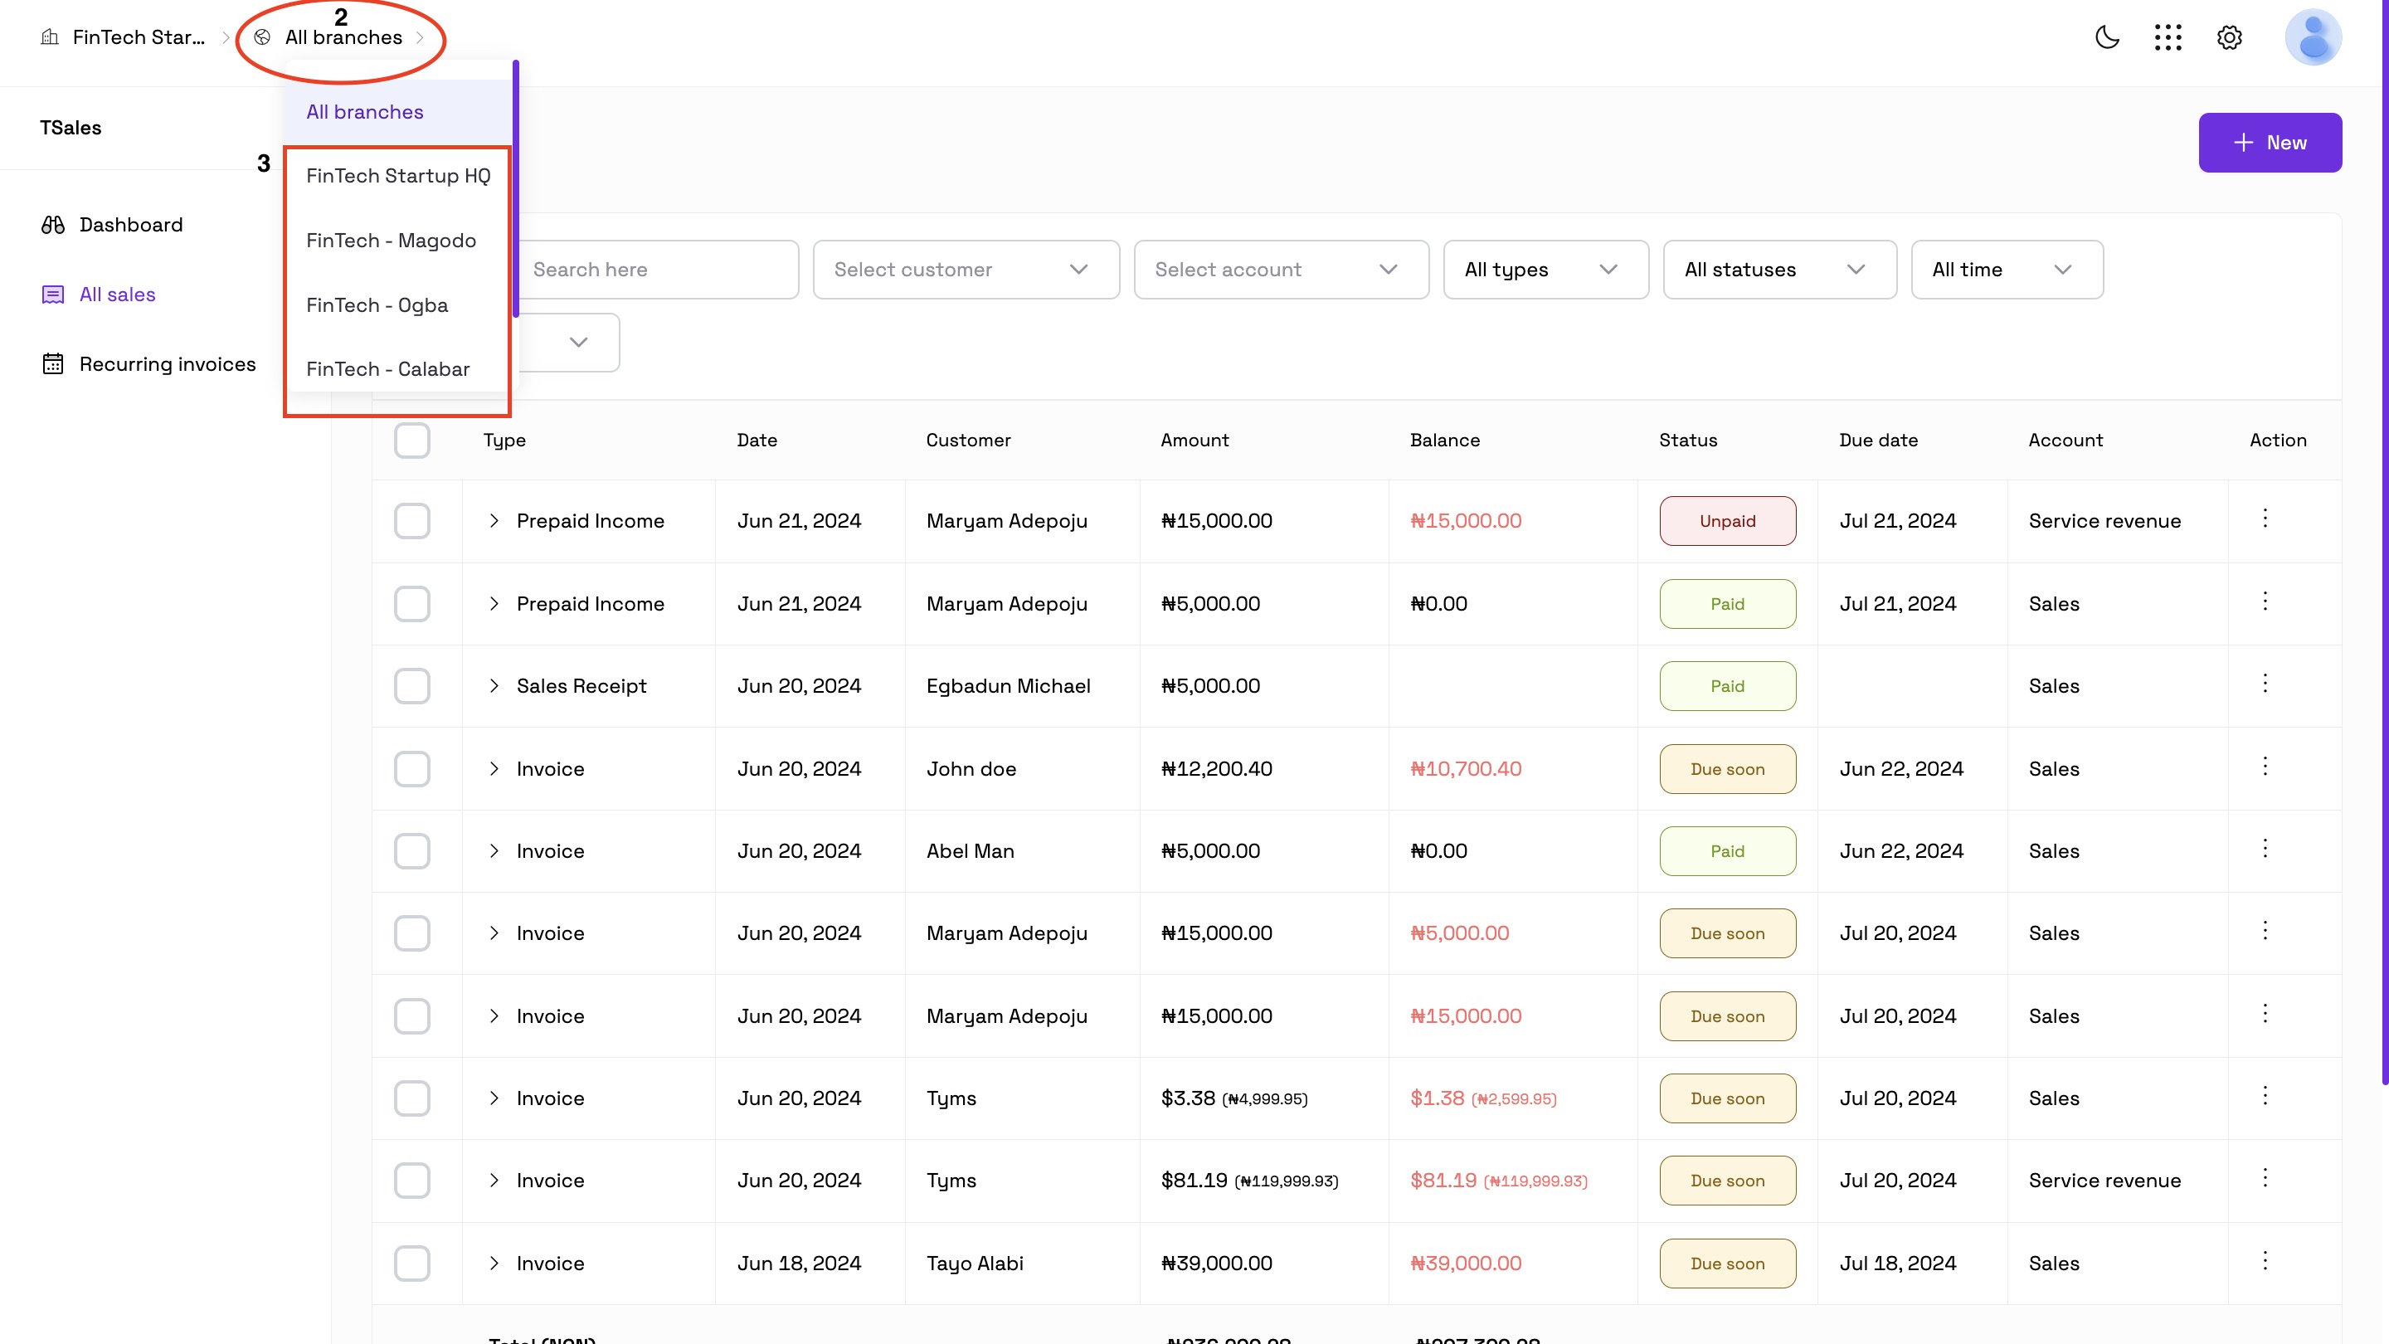Select All branches in the dropdown list
Screen dimensions: 2389x1344
pyautogui.click(x=399, y=112)
